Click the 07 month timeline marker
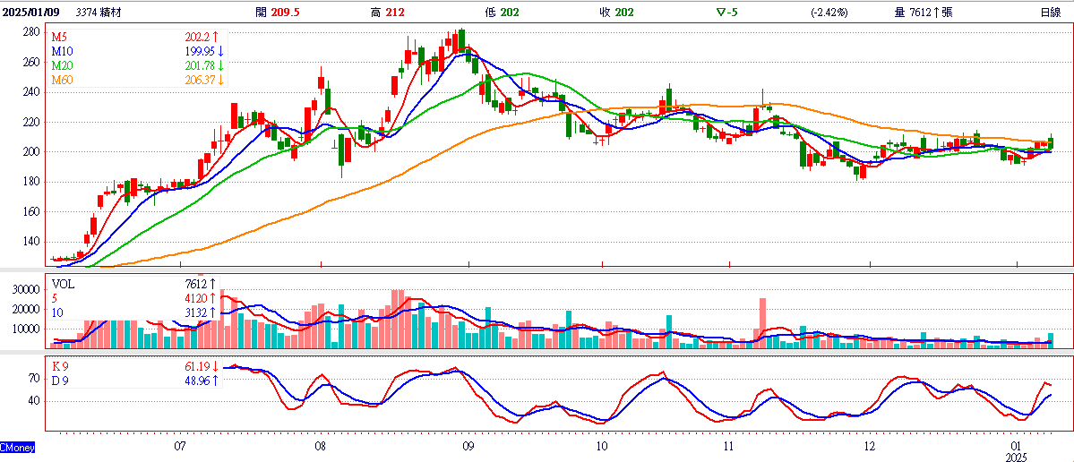This screenshot has height=462, width=1074. tap(179, 446)
